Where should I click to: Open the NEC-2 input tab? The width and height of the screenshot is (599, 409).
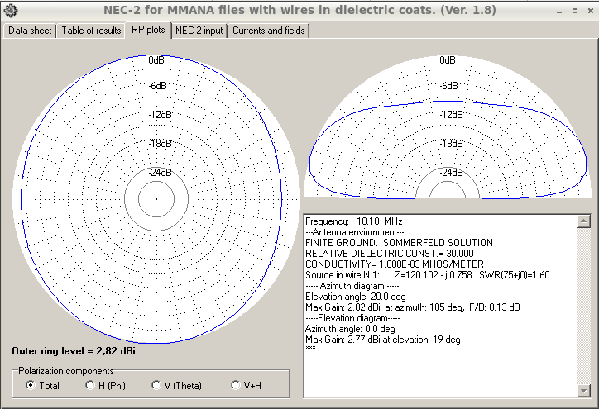199,31
